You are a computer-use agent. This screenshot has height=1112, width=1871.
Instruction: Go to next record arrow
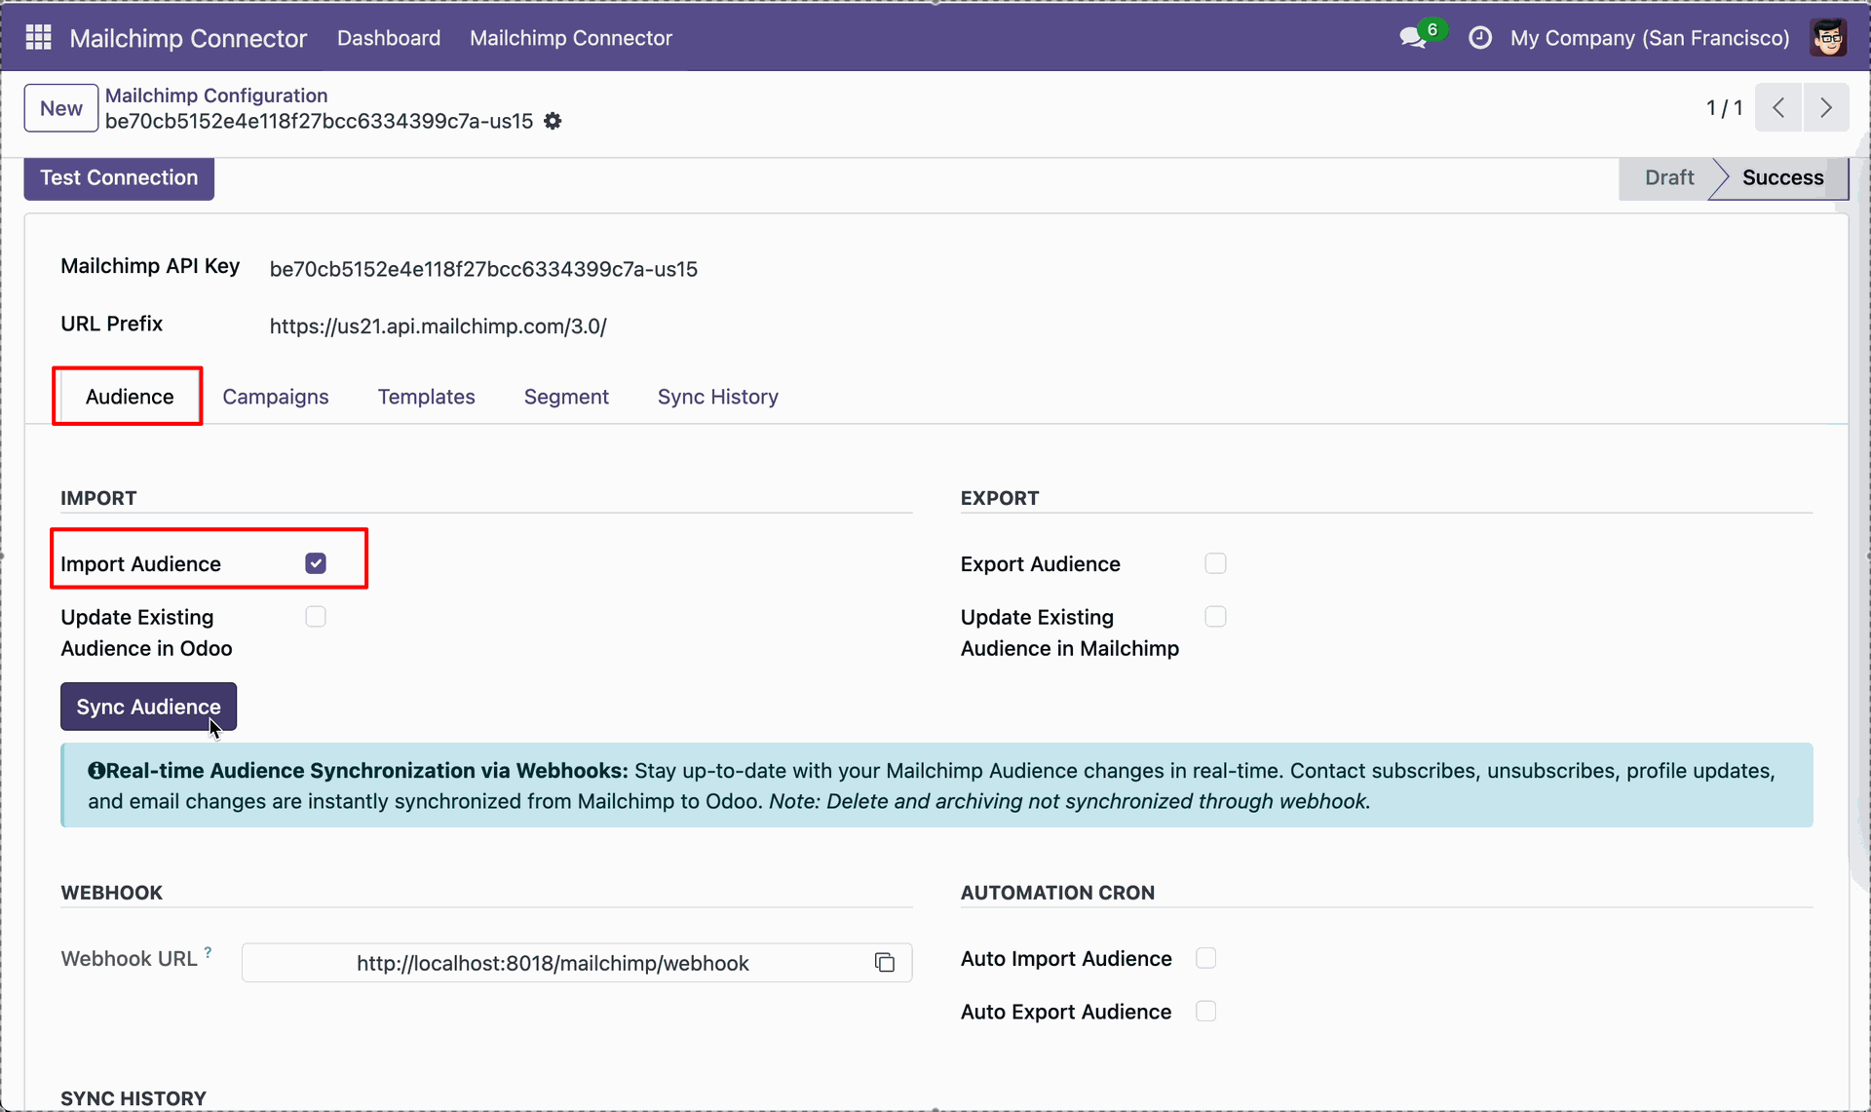[x=1826, y=107]
